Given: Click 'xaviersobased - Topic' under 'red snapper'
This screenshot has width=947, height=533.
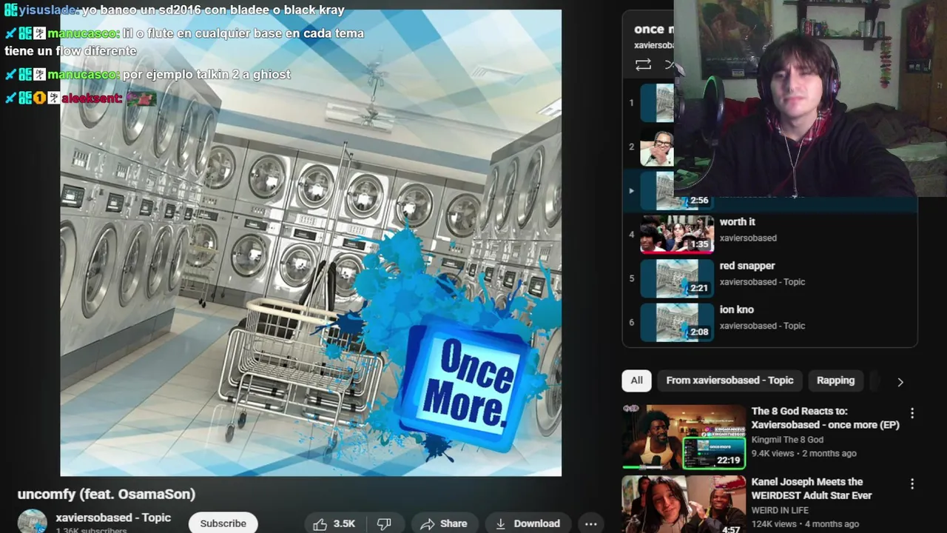Looking at the screenshot, I should click(762, 281).
